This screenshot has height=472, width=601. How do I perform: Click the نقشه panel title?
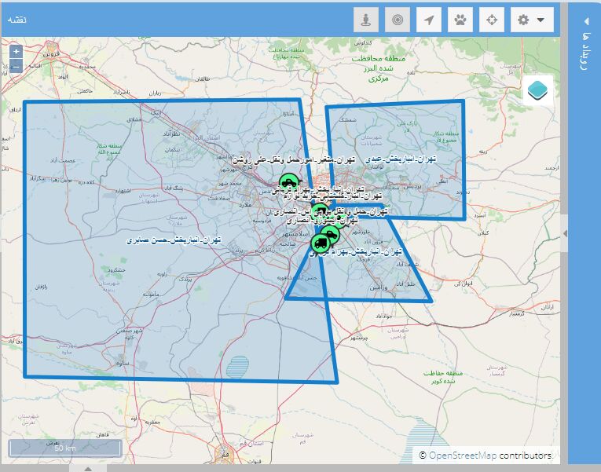[x=16, y=19]
